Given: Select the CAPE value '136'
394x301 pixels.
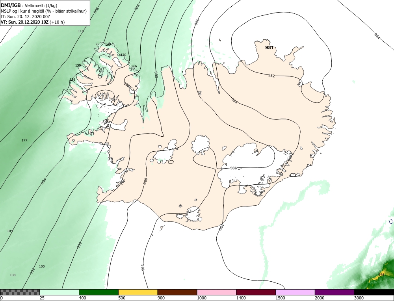Looking at the screenshot, I should tap(72, 80).
